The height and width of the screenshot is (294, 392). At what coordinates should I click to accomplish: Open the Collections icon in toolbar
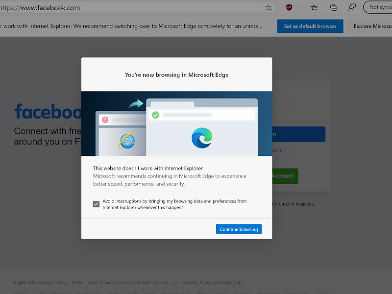pyautogui.click(x=333, y=8)
